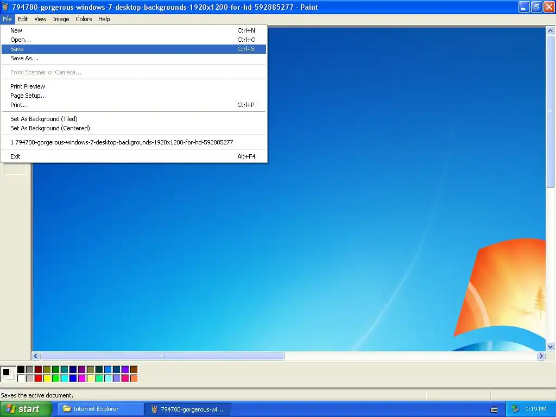Open the View menu
Viewport: 556px width, 417px height.
[x=40, y=19]
